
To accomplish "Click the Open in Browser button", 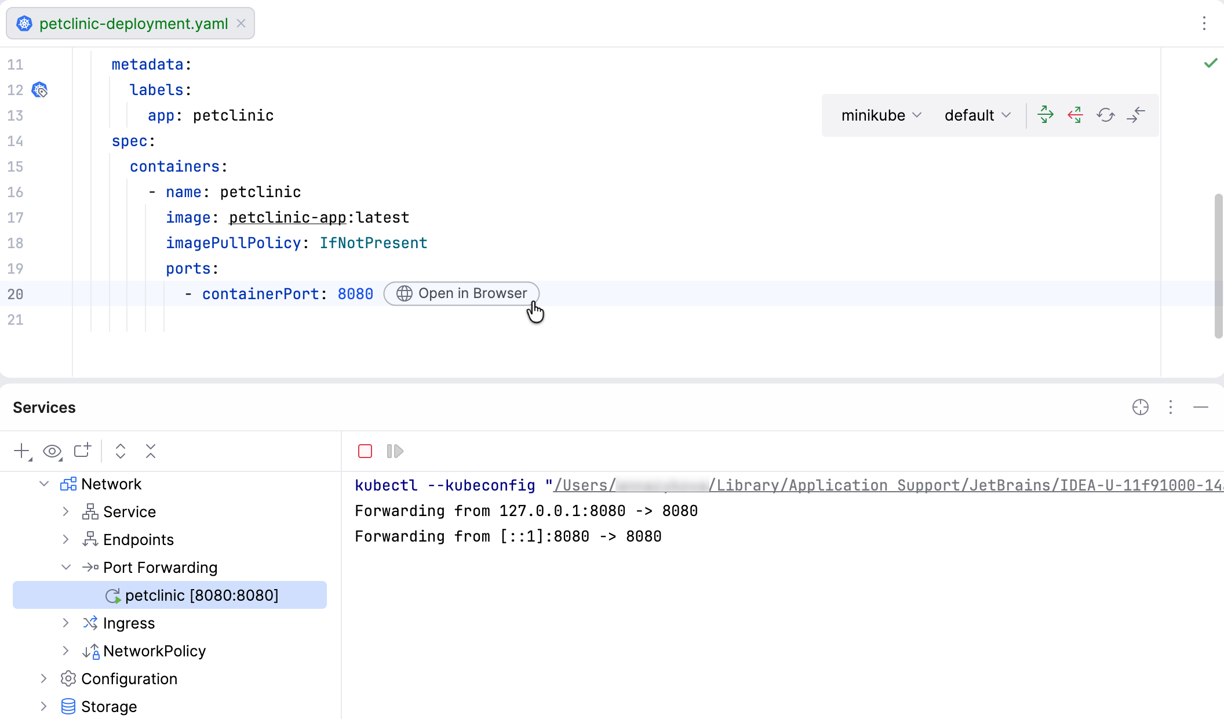I will (462, 293).
